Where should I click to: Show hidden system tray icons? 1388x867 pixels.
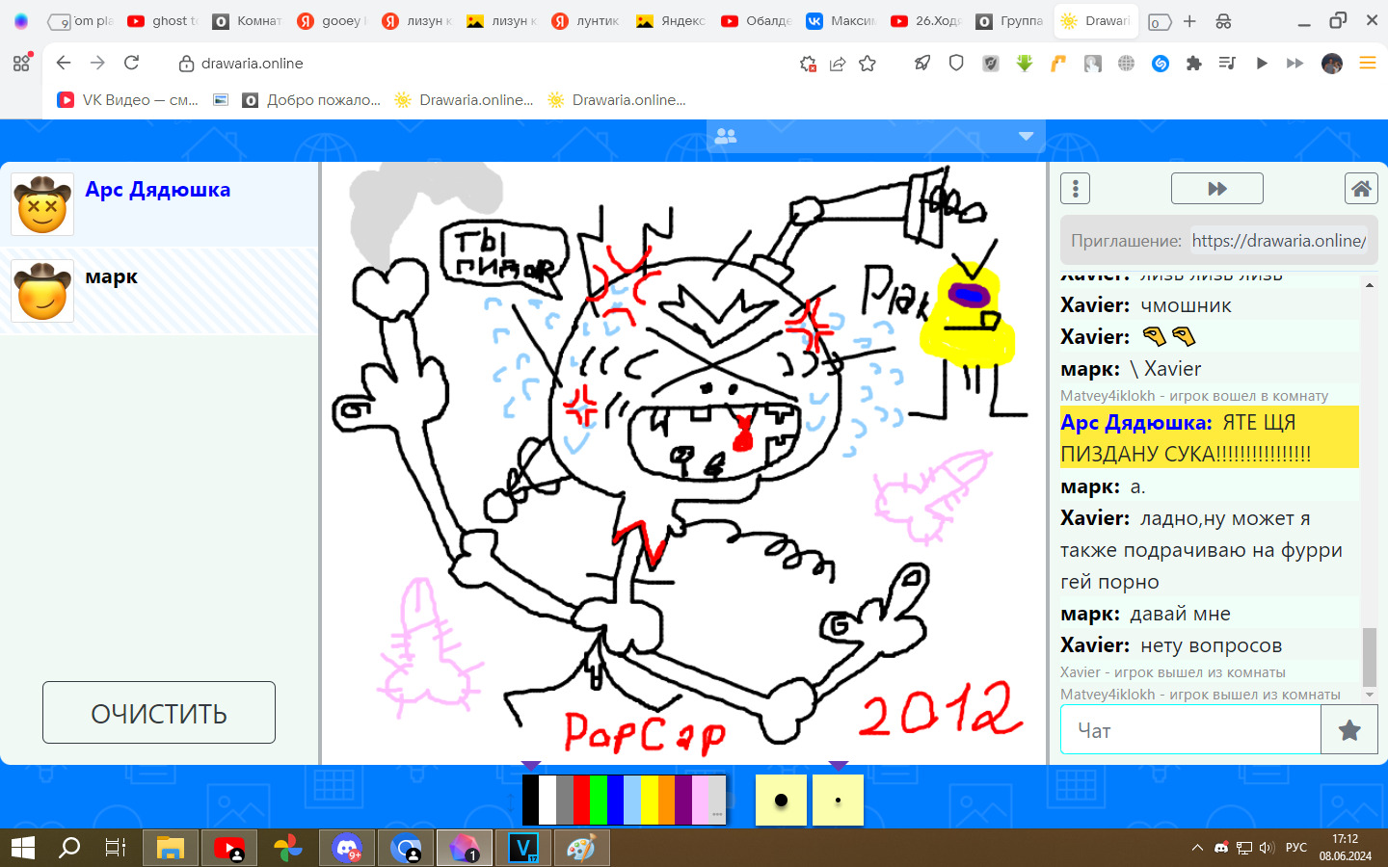[1197, 848]
